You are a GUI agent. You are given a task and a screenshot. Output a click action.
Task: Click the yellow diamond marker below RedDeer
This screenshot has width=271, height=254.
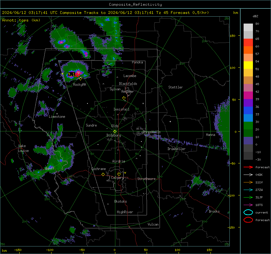point(124,98)
